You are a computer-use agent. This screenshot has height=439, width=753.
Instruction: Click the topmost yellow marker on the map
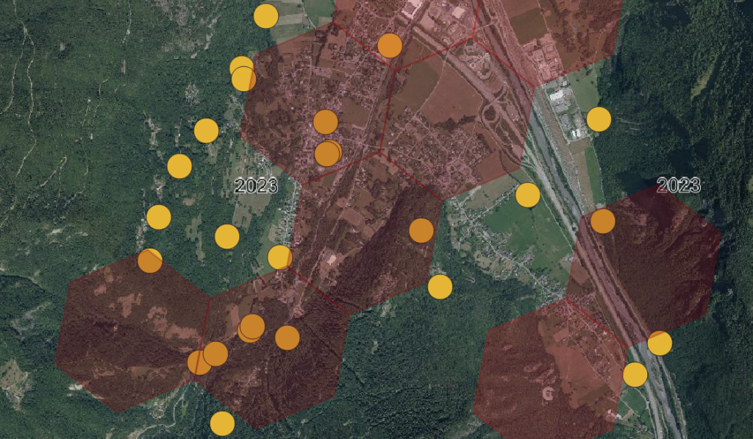point(265,15)
